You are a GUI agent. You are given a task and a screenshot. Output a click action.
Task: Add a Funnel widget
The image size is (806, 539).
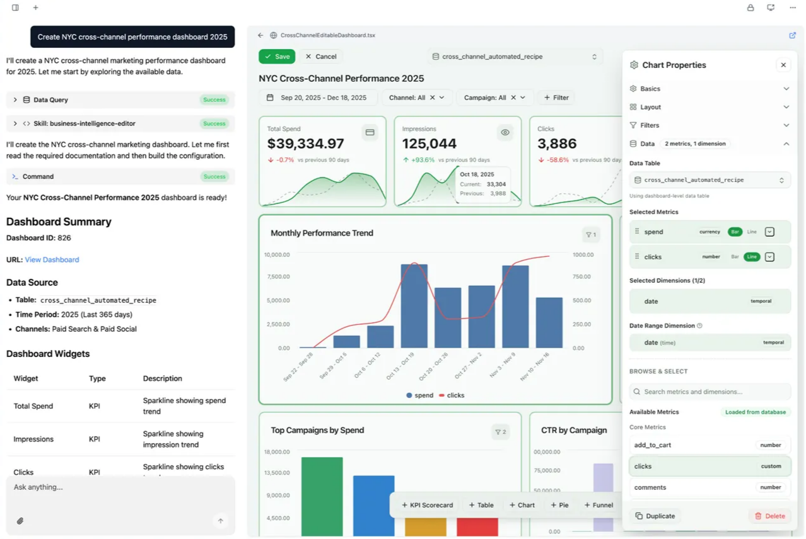pos(598,505)
